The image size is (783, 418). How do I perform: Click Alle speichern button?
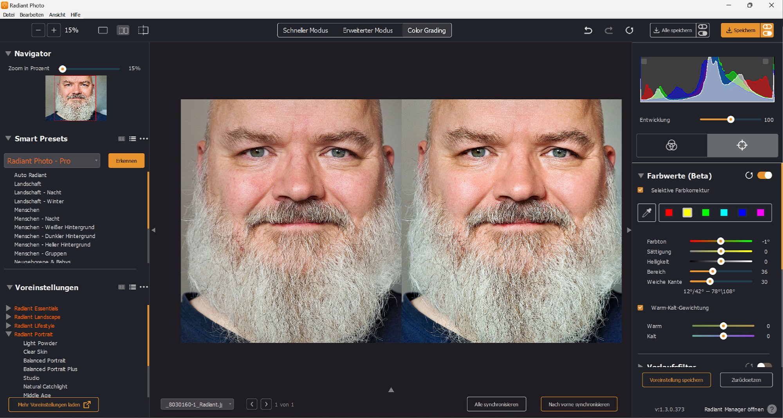673,30
